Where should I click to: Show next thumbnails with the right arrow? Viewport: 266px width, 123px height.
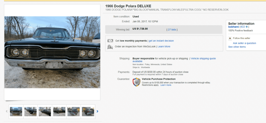tap(97, 111)
